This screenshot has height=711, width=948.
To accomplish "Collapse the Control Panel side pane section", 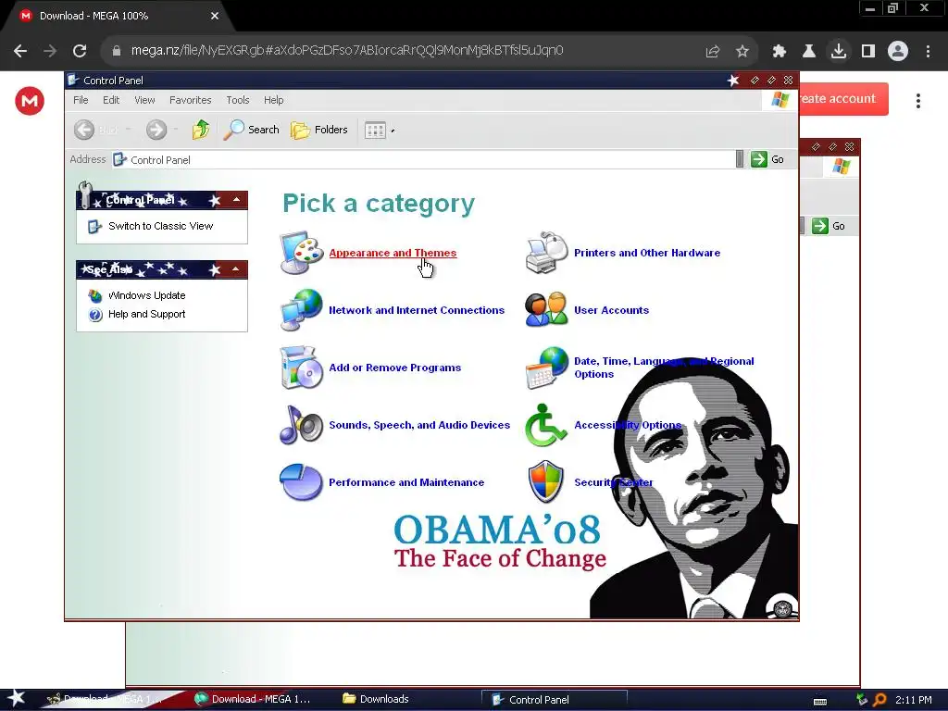I will tap(236, 200).
